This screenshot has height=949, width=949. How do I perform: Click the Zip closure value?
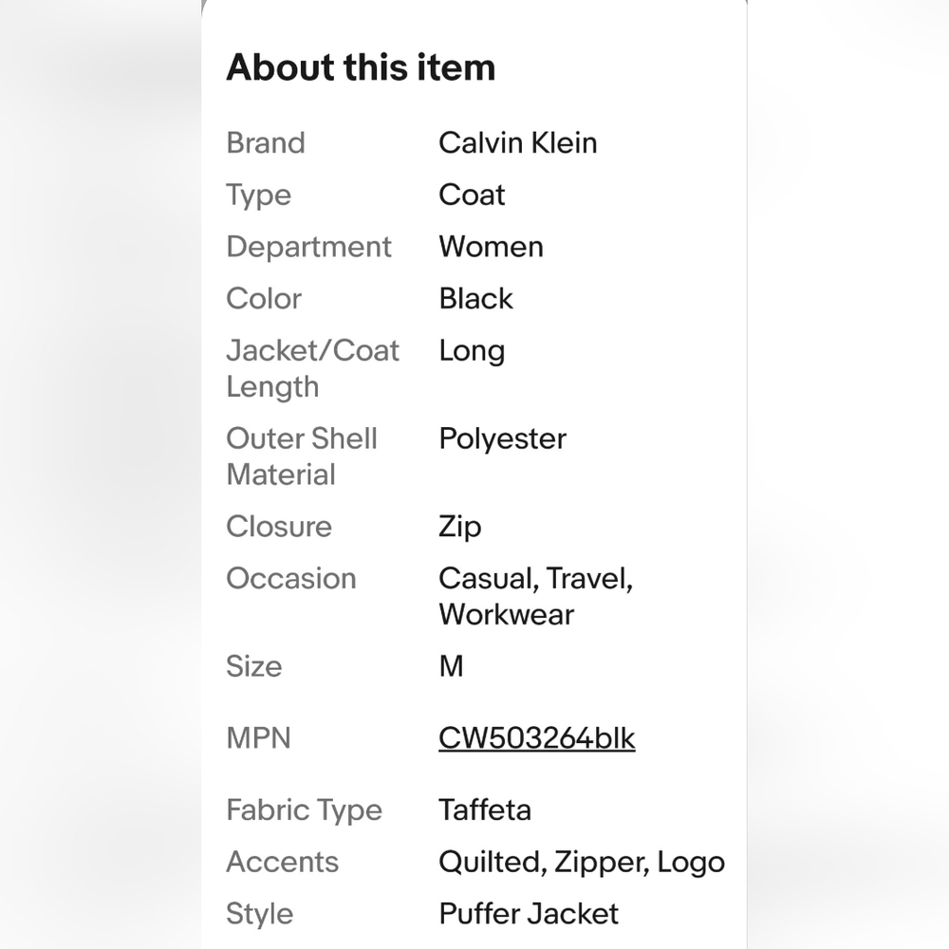(x=460, y=527)
